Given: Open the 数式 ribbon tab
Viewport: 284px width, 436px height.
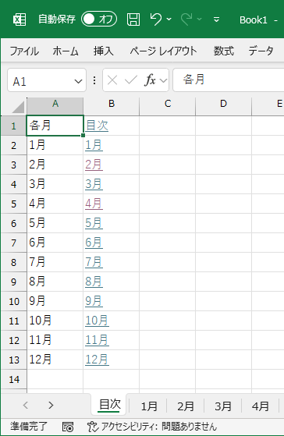Looking at the screenshot, I should coord(223,51).
